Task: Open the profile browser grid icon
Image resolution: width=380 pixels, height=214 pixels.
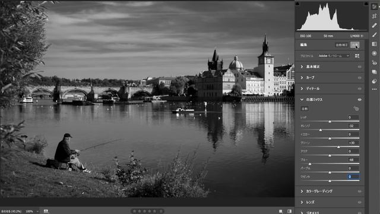Action: (357, 56)
